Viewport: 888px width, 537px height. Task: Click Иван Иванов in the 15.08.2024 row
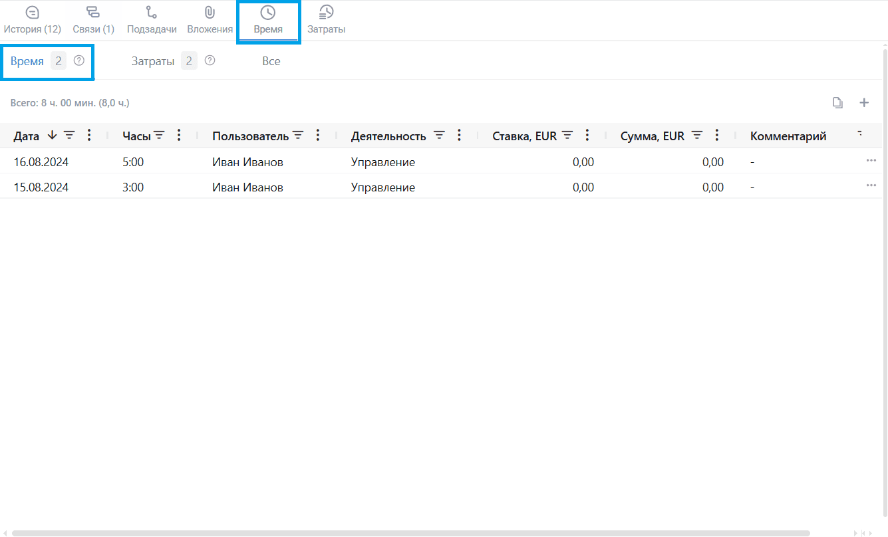(x=247, y=187)
